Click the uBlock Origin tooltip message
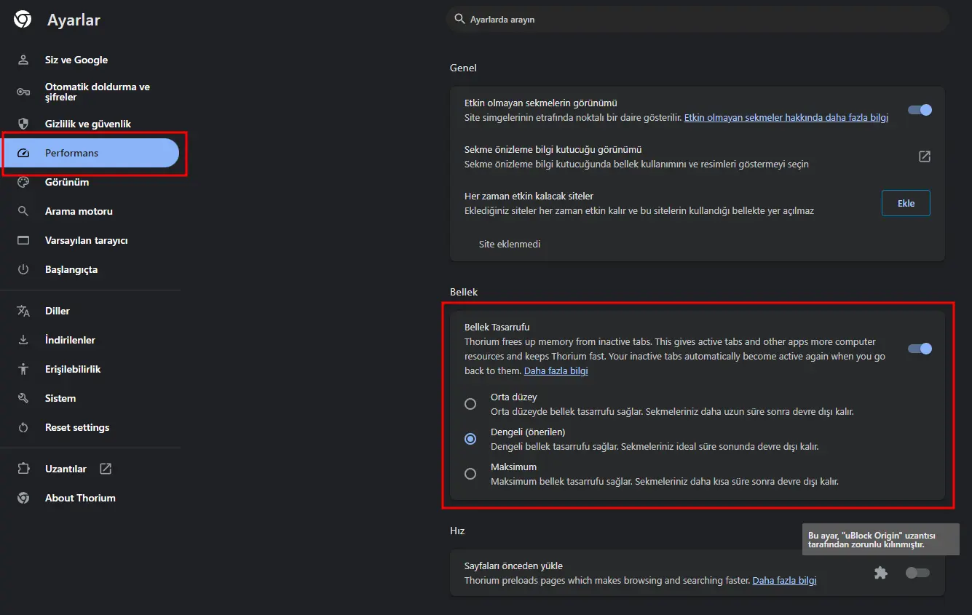The image size is (972, 615). [881, 539]
